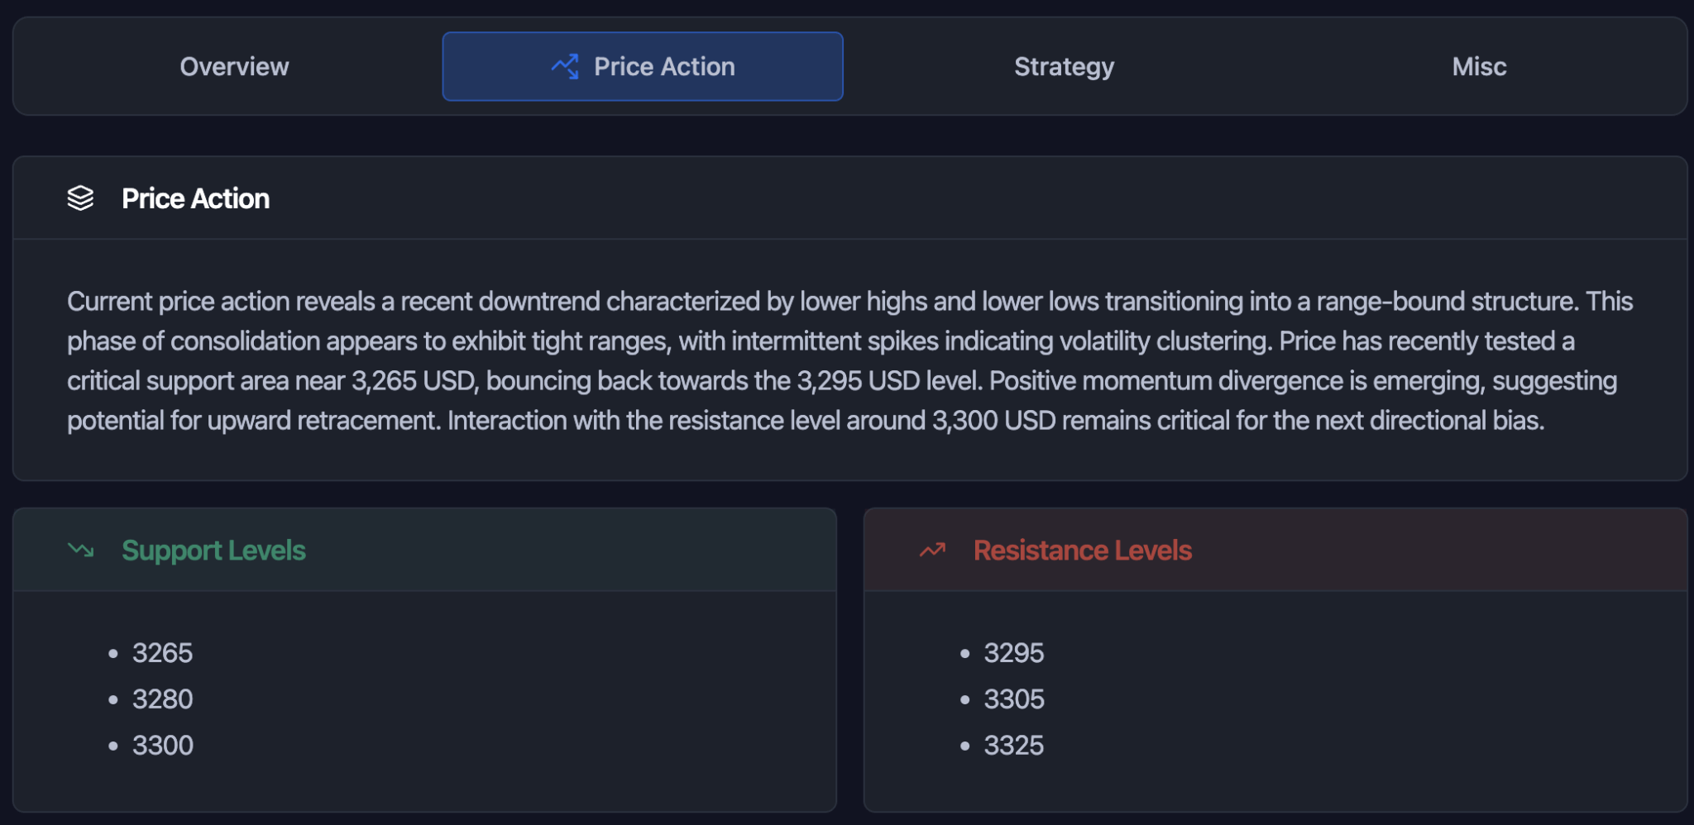The height and width of the screenshot is (825, 1694).
Task: Click the Resistance Levels heading text
Action: click(x=1083, y=549)
